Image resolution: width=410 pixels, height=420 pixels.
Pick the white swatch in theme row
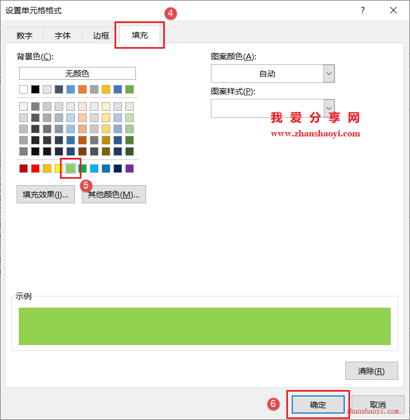pyautogui.click(x=24, y=89)
